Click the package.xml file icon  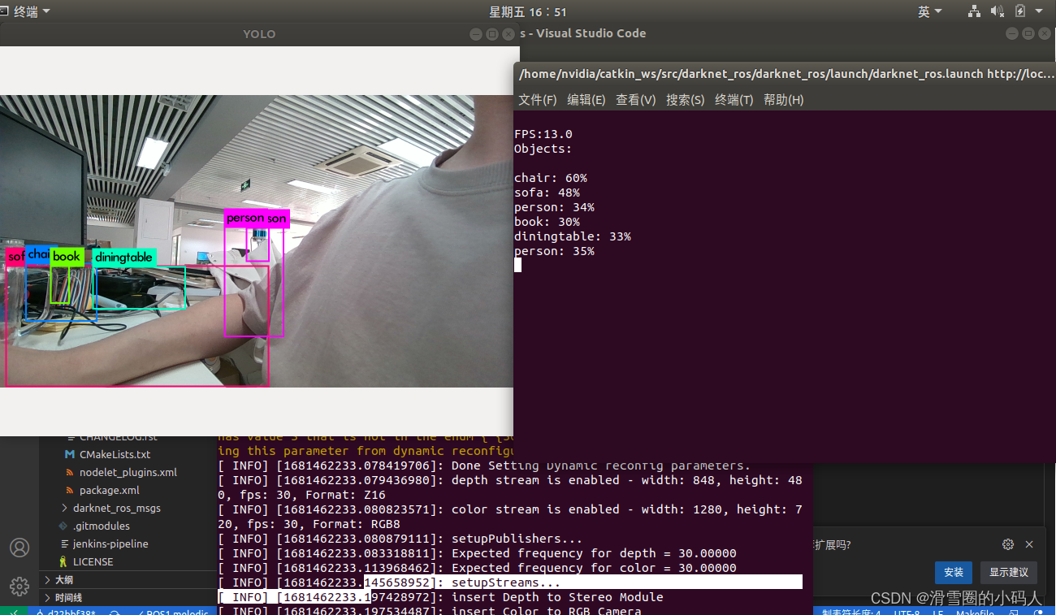pyautogui.click(x=70, y=490)
